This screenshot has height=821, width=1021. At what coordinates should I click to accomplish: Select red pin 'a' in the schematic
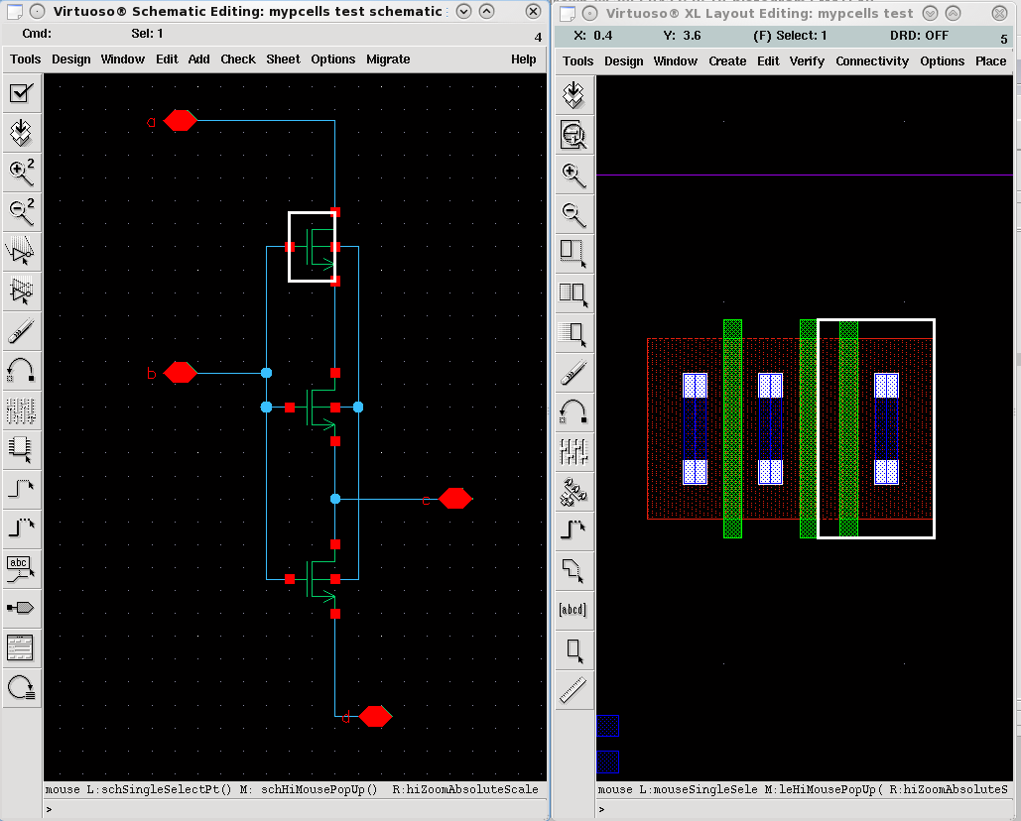click(x=180, y=120)
